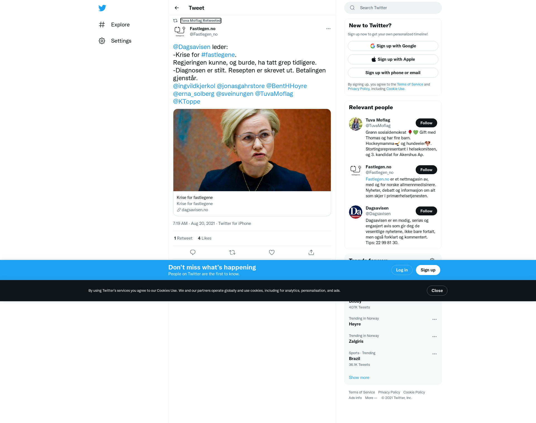Viewport: 536px width, 423px height.
Task: Click the reply speech bubble icon
Action: pyautogui.click(x=193, y=252)
